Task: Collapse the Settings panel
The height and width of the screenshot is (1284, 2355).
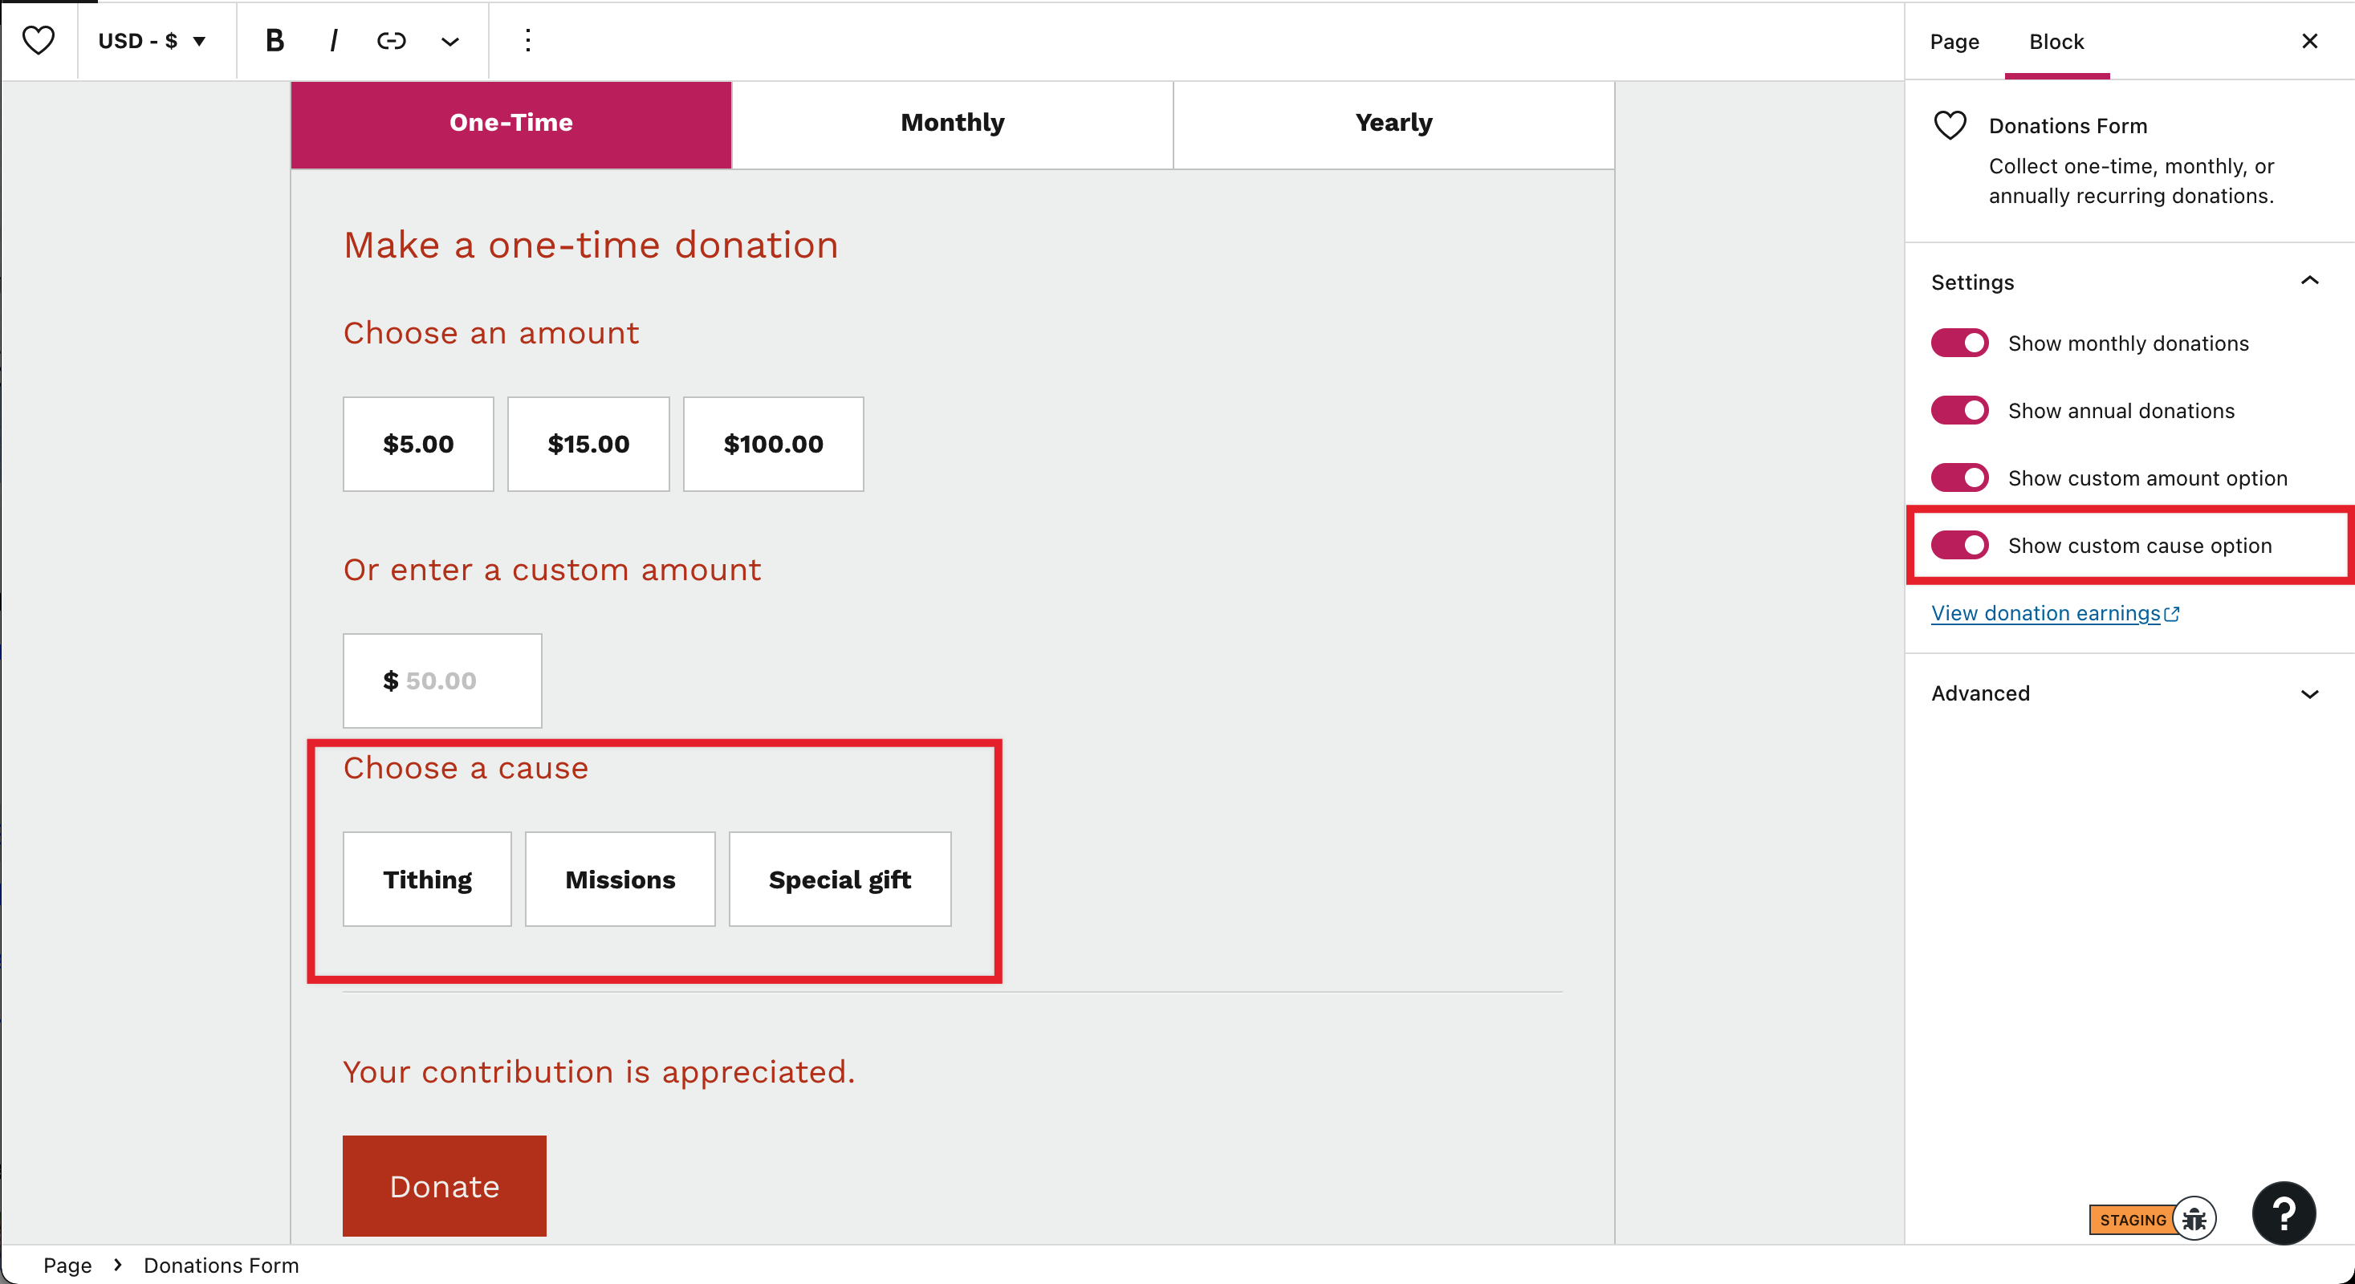Action: [2126, 282]
